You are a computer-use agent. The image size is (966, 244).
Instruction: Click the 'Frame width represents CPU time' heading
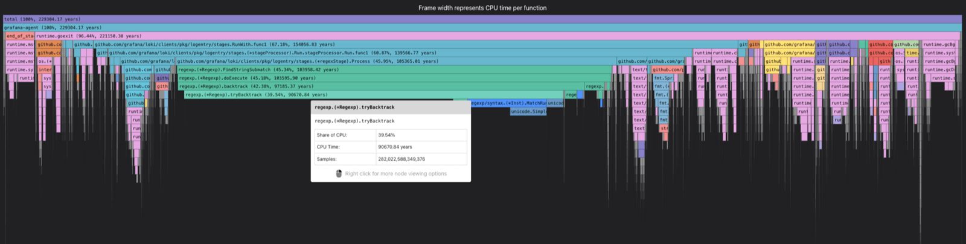click(482, 8)
